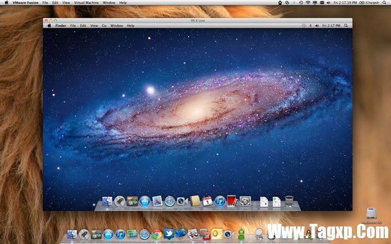Open Preview in the host dock

pyautogui.click(x=192, y=234)
